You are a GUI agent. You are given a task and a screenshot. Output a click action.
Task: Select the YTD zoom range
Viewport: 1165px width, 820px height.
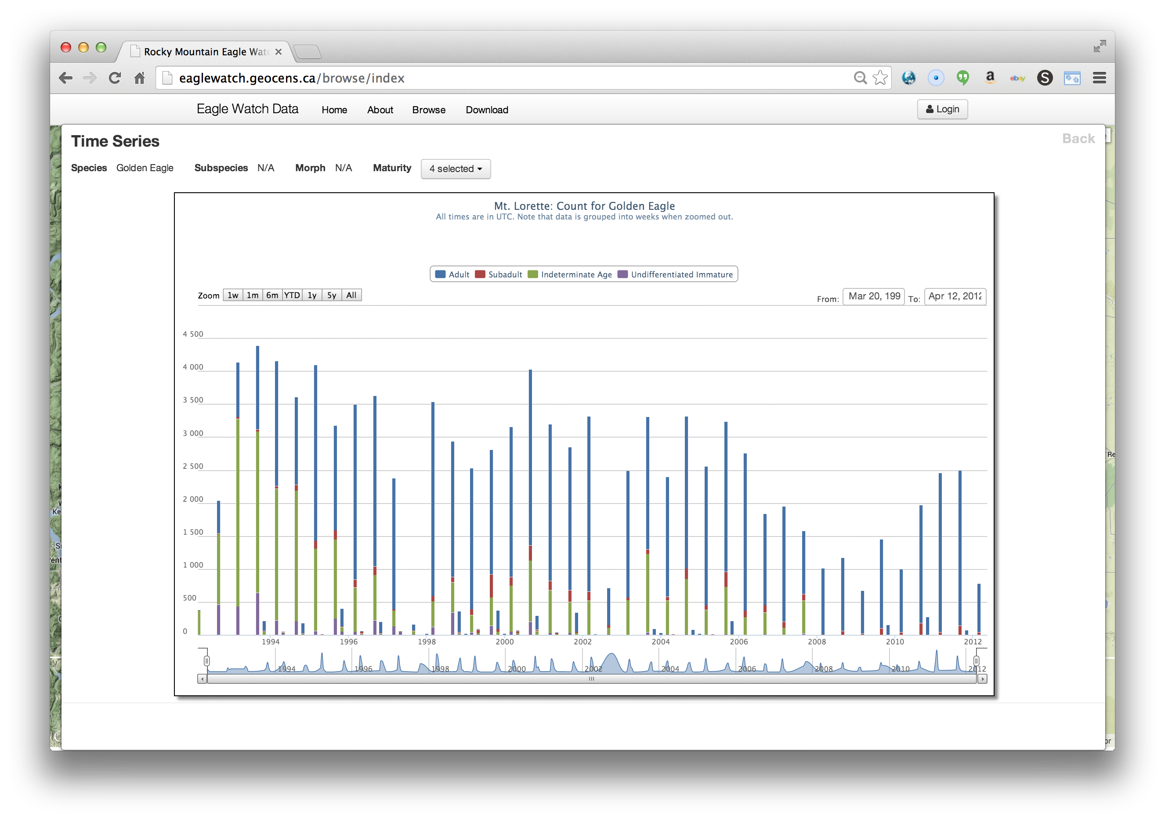pos(292,295)
